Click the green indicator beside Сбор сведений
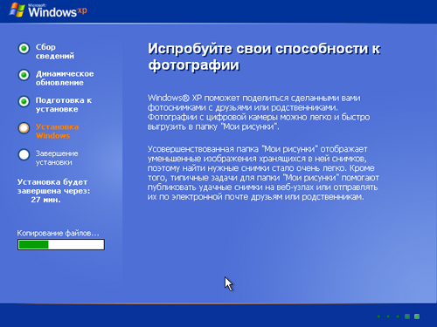Screen dimensions: 437x327 24,48
